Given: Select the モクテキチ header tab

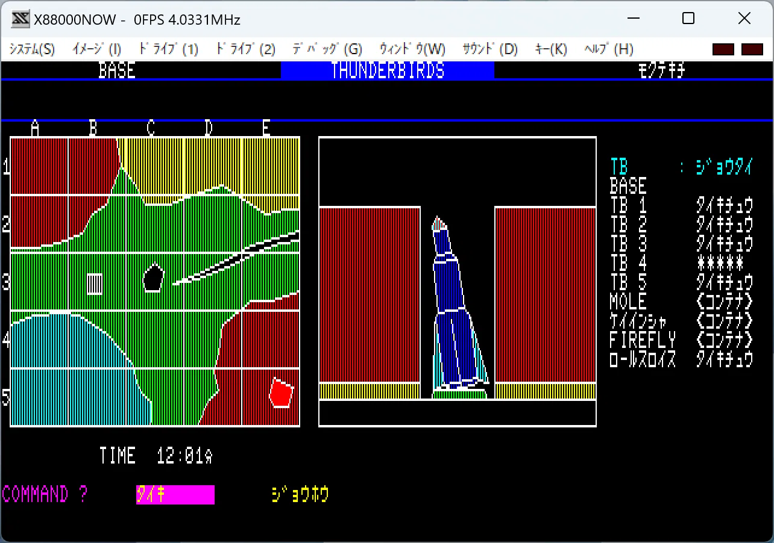Looking at the screenshot, I should point(662,70).
